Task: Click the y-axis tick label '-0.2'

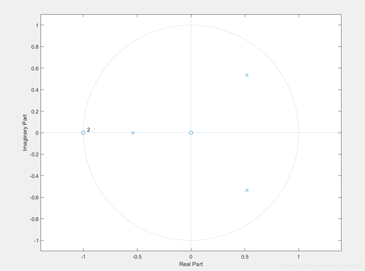Action: (34, 154)
